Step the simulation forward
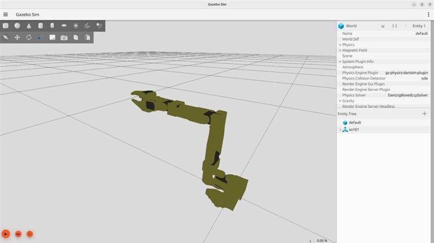Viewport: 434px width, 243px height. (18, 234)
